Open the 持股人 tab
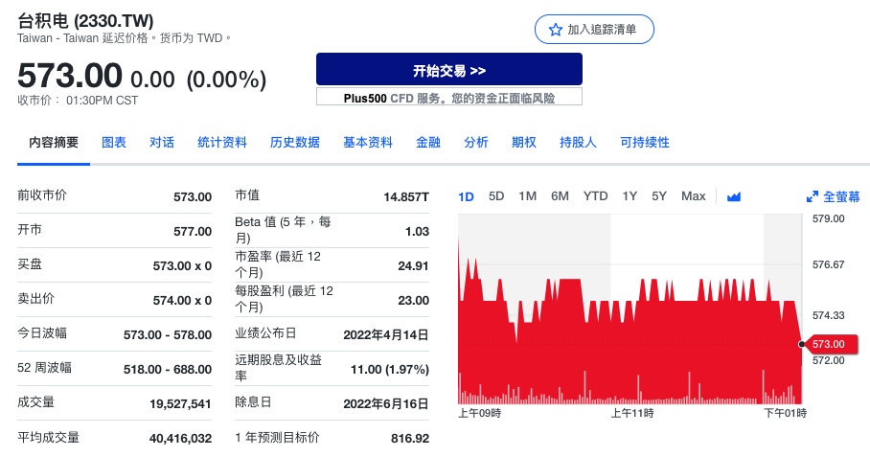This screenshot has width=870, height=457. [578, 143]
